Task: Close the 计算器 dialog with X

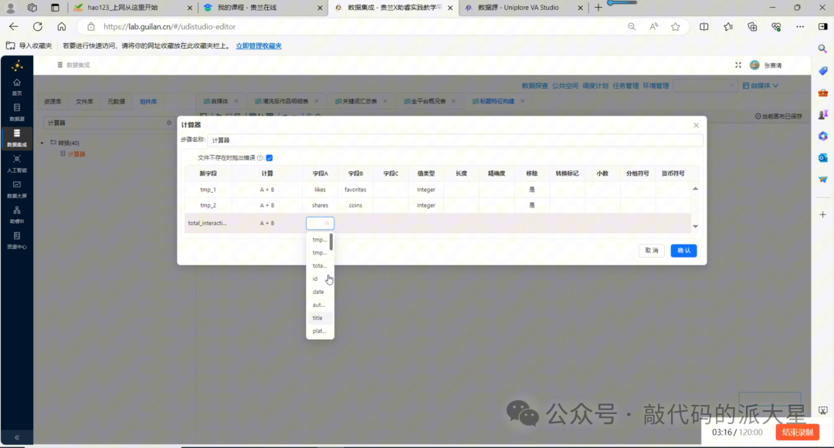Action: [697, 125]
